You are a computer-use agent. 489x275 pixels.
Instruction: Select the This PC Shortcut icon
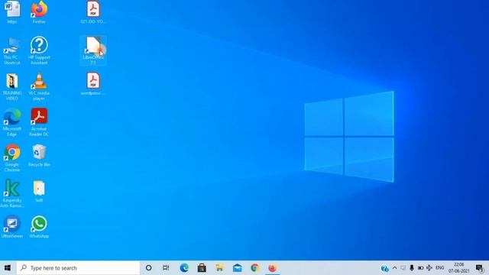coord(12,51)
